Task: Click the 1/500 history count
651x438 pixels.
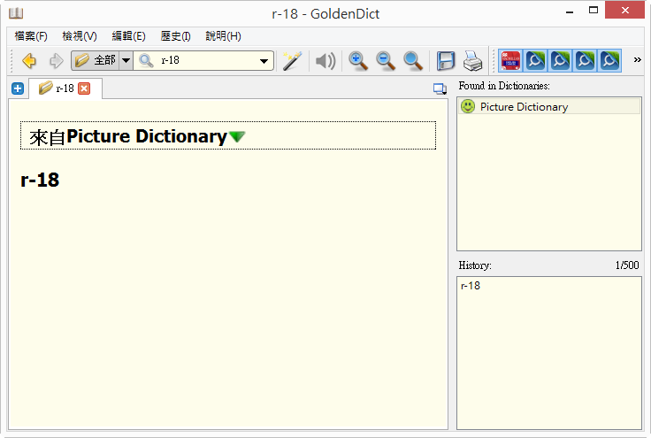Action: pyautogui.click(x=627, y=265)
